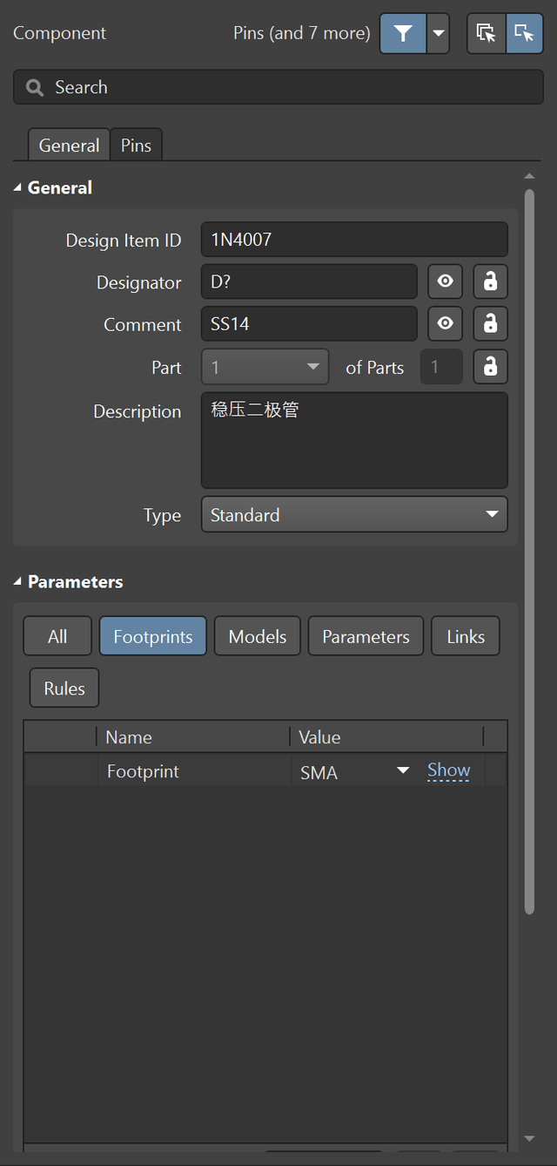Open the Type dropdown showing Standard
This screenshot has width=557, height=1166.
[354, 515]
